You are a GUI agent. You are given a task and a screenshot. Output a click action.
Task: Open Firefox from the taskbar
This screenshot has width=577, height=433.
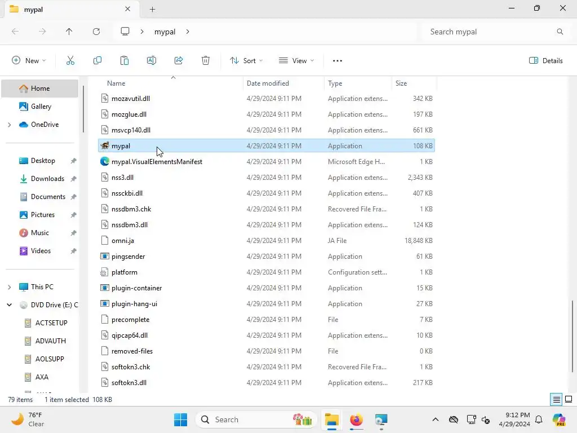click(356, 419)
